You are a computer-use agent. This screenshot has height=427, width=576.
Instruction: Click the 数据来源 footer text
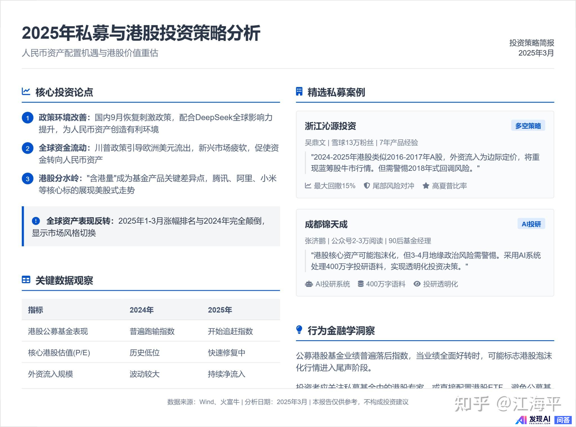pyautogui.click(x=288, y=402)
